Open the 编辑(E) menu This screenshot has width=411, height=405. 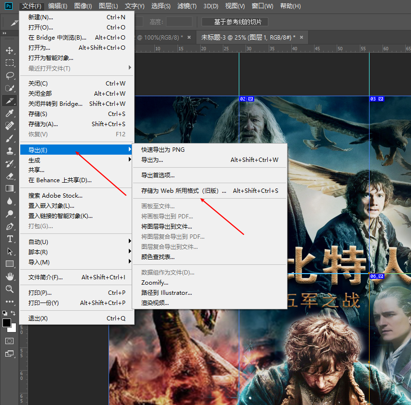click(58, 6)
